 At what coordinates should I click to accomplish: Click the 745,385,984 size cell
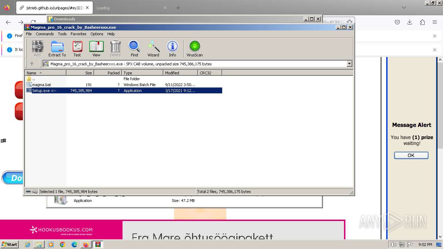pyautogui.click(x=81, y=91)
